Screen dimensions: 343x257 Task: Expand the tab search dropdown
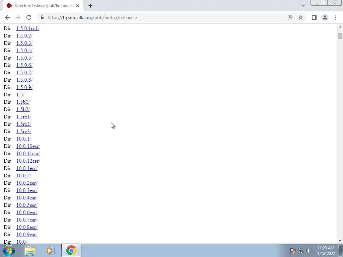coord(303,6)
